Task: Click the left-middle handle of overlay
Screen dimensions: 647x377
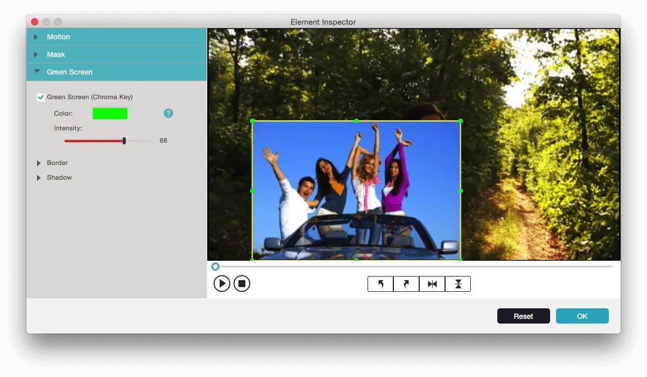Action: (x=252, y=191)
